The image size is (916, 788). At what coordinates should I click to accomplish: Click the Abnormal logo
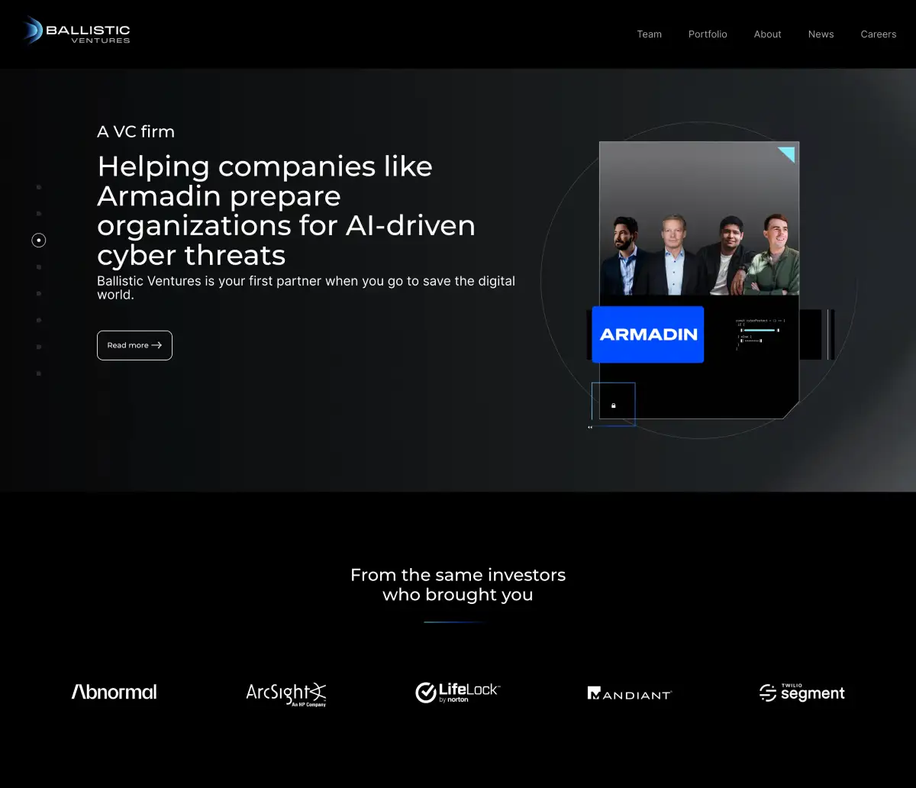[114, 692]
